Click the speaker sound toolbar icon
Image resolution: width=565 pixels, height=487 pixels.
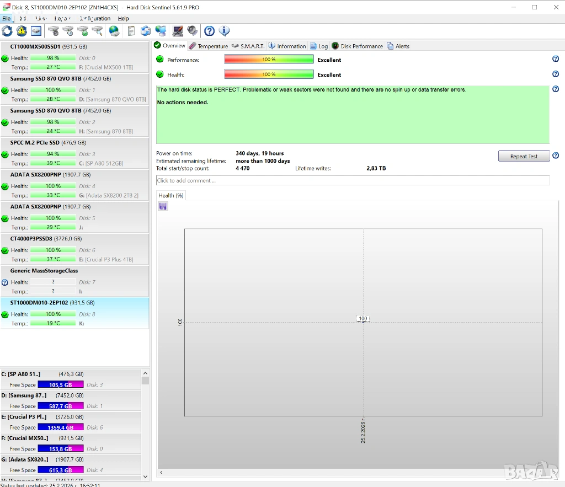point(193,31)
